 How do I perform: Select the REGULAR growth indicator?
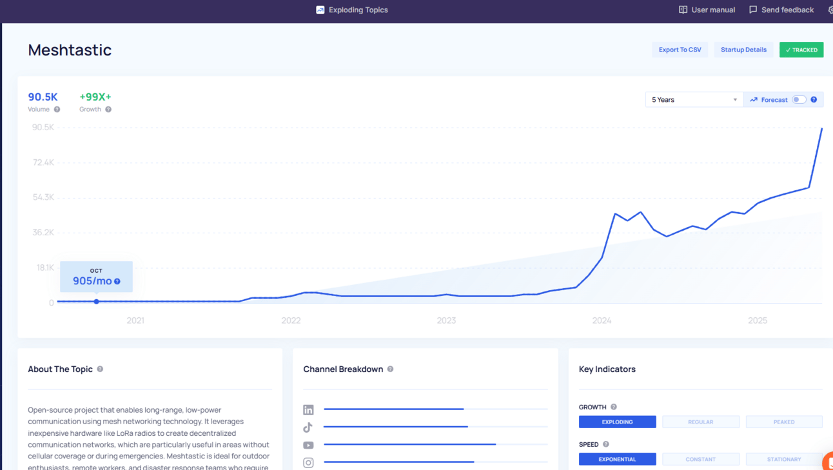coord(700,422)
